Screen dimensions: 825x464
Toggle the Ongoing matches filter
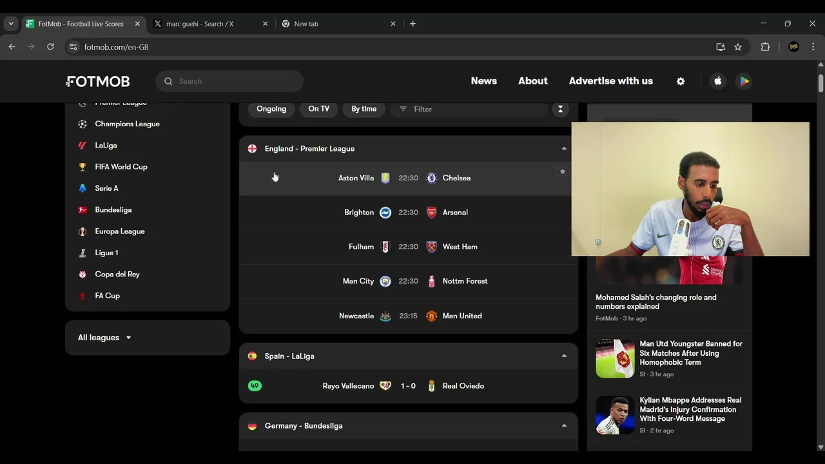271,109
